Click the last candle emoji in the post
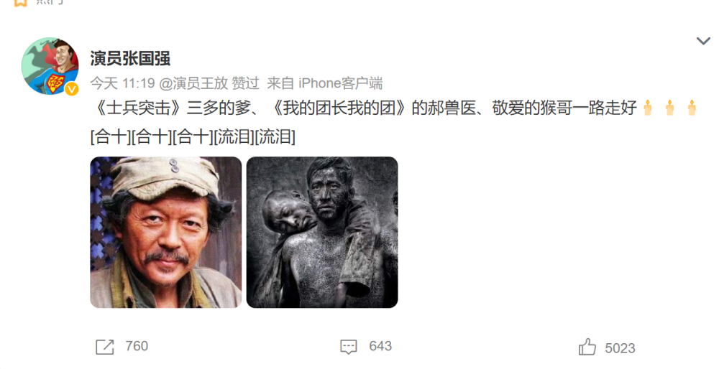The image size is (719, 369). (692, 108)
